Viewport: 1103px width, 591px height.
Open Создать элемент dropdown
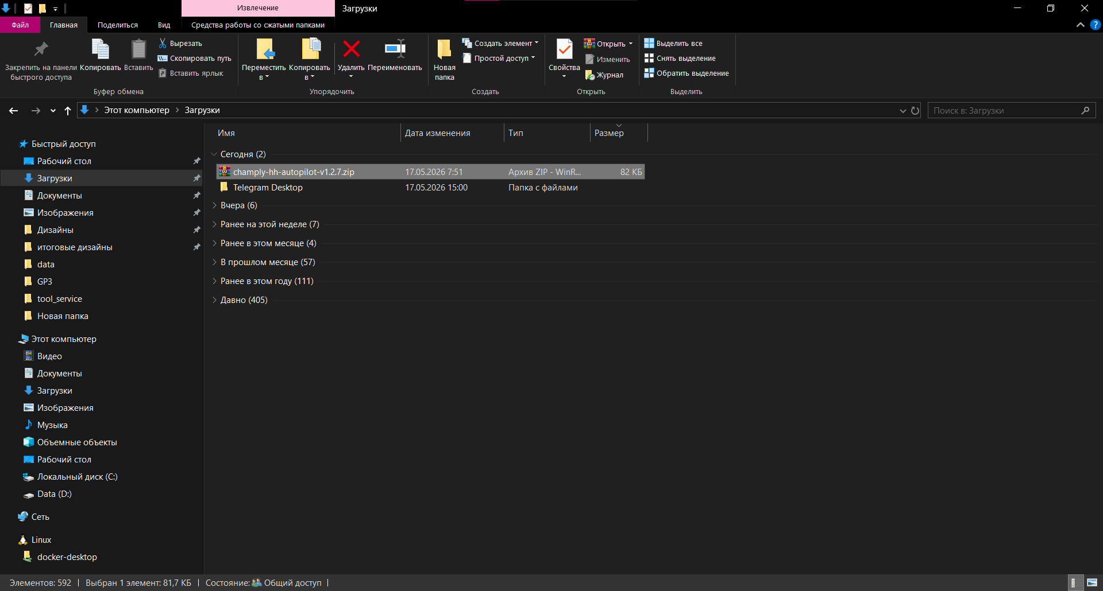[500, 44]
